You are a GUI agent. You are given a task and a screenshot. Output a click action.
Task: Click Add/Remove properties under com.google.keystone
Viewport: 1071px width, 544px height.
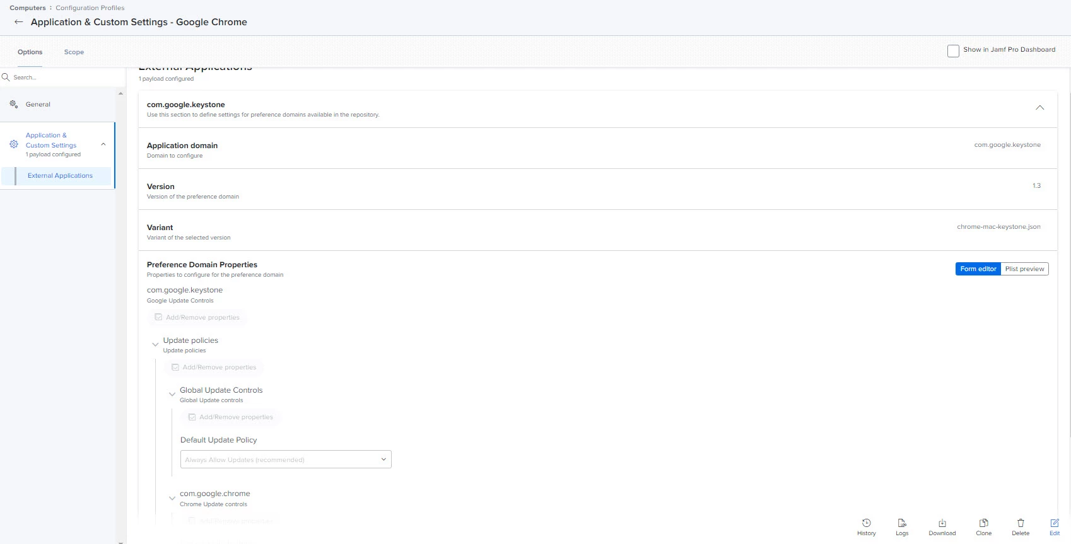tap(197, 318)
